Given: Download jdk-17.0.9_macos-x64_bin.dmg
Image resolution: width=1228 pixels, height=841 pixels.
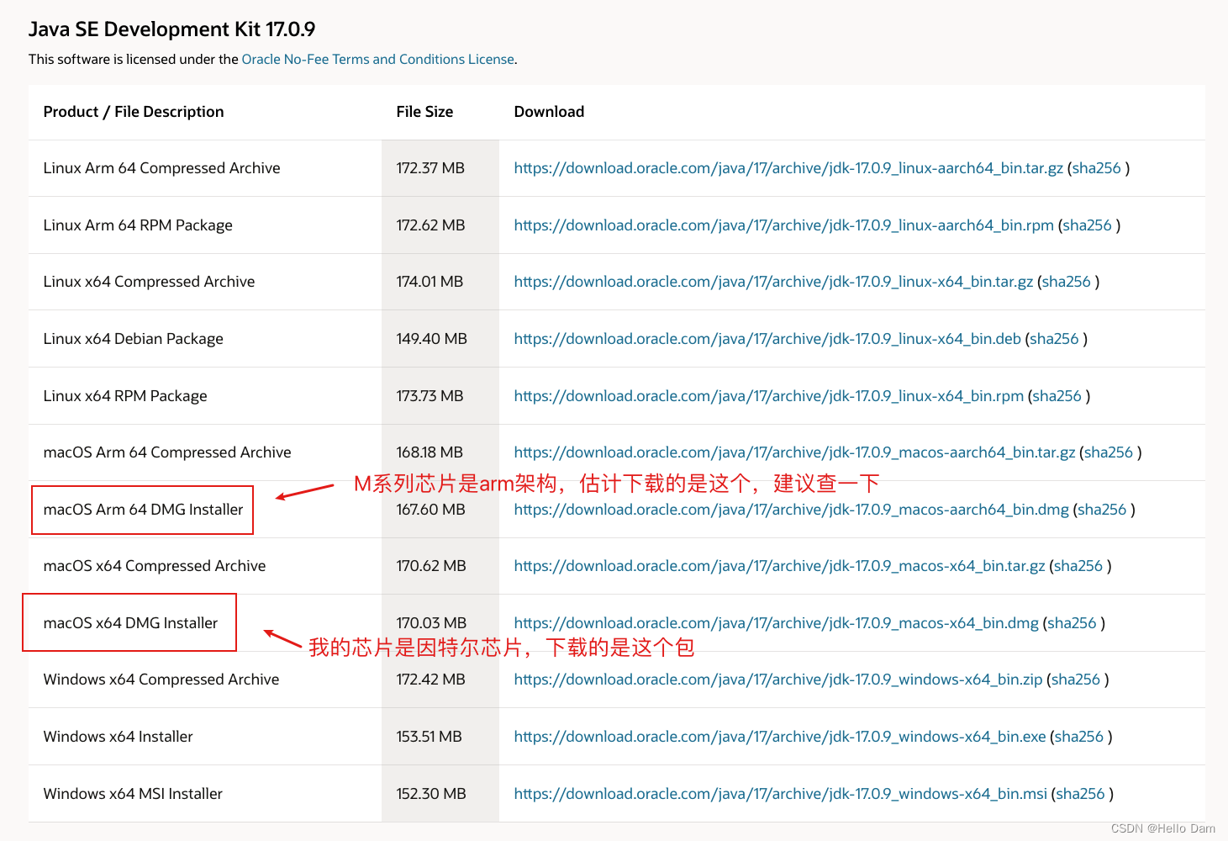Looking at the screenshot, I should tap(776, 623).
